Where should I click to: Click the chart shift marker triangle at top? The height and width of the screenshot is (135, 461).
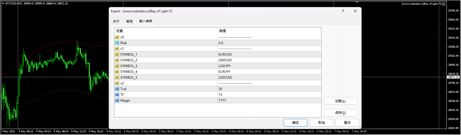357,2
